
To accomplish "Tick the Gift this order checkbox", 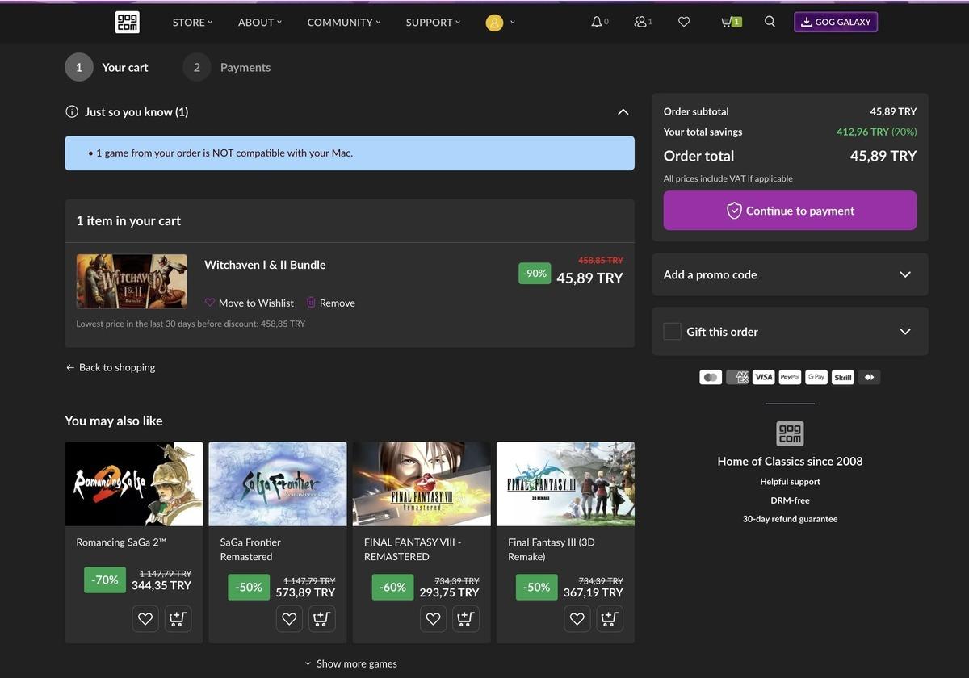I will [672, 331].
